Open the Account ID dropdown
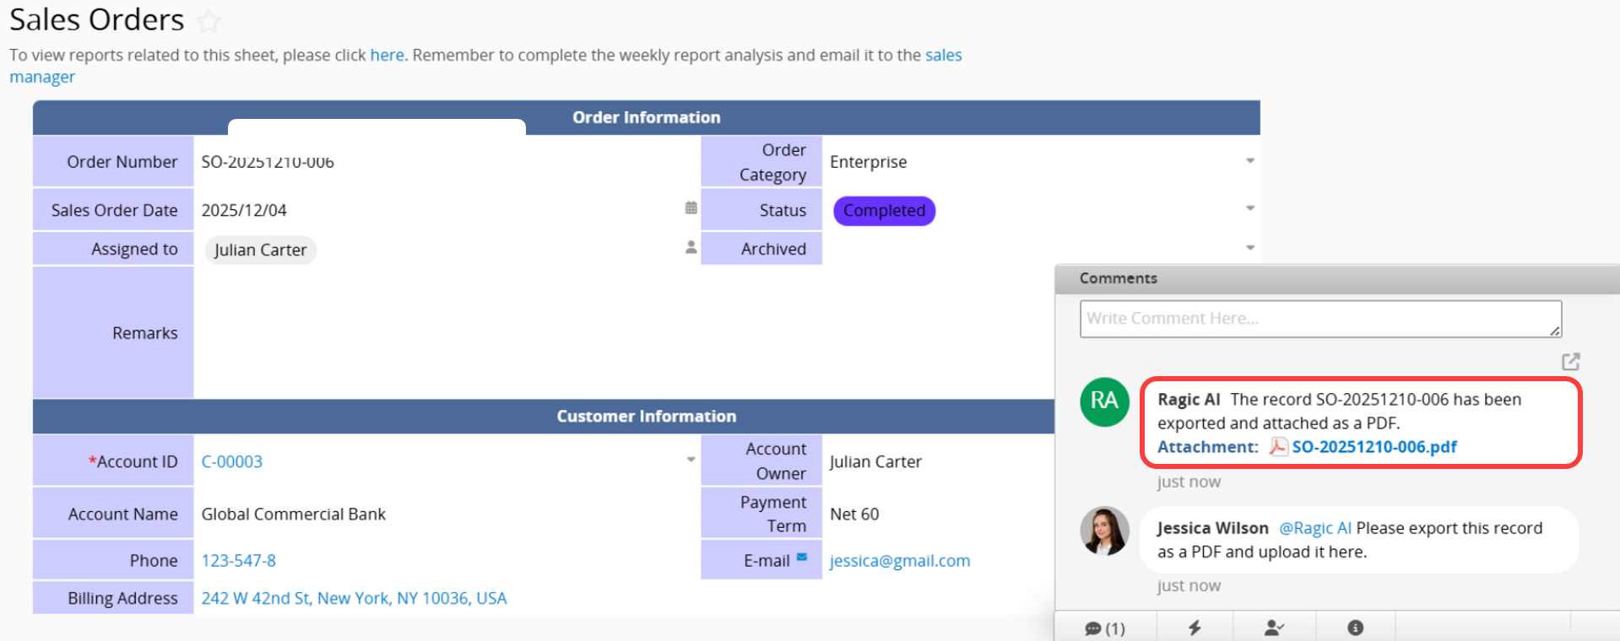This screenshot has width=1620, height=641. coord(691,461)
